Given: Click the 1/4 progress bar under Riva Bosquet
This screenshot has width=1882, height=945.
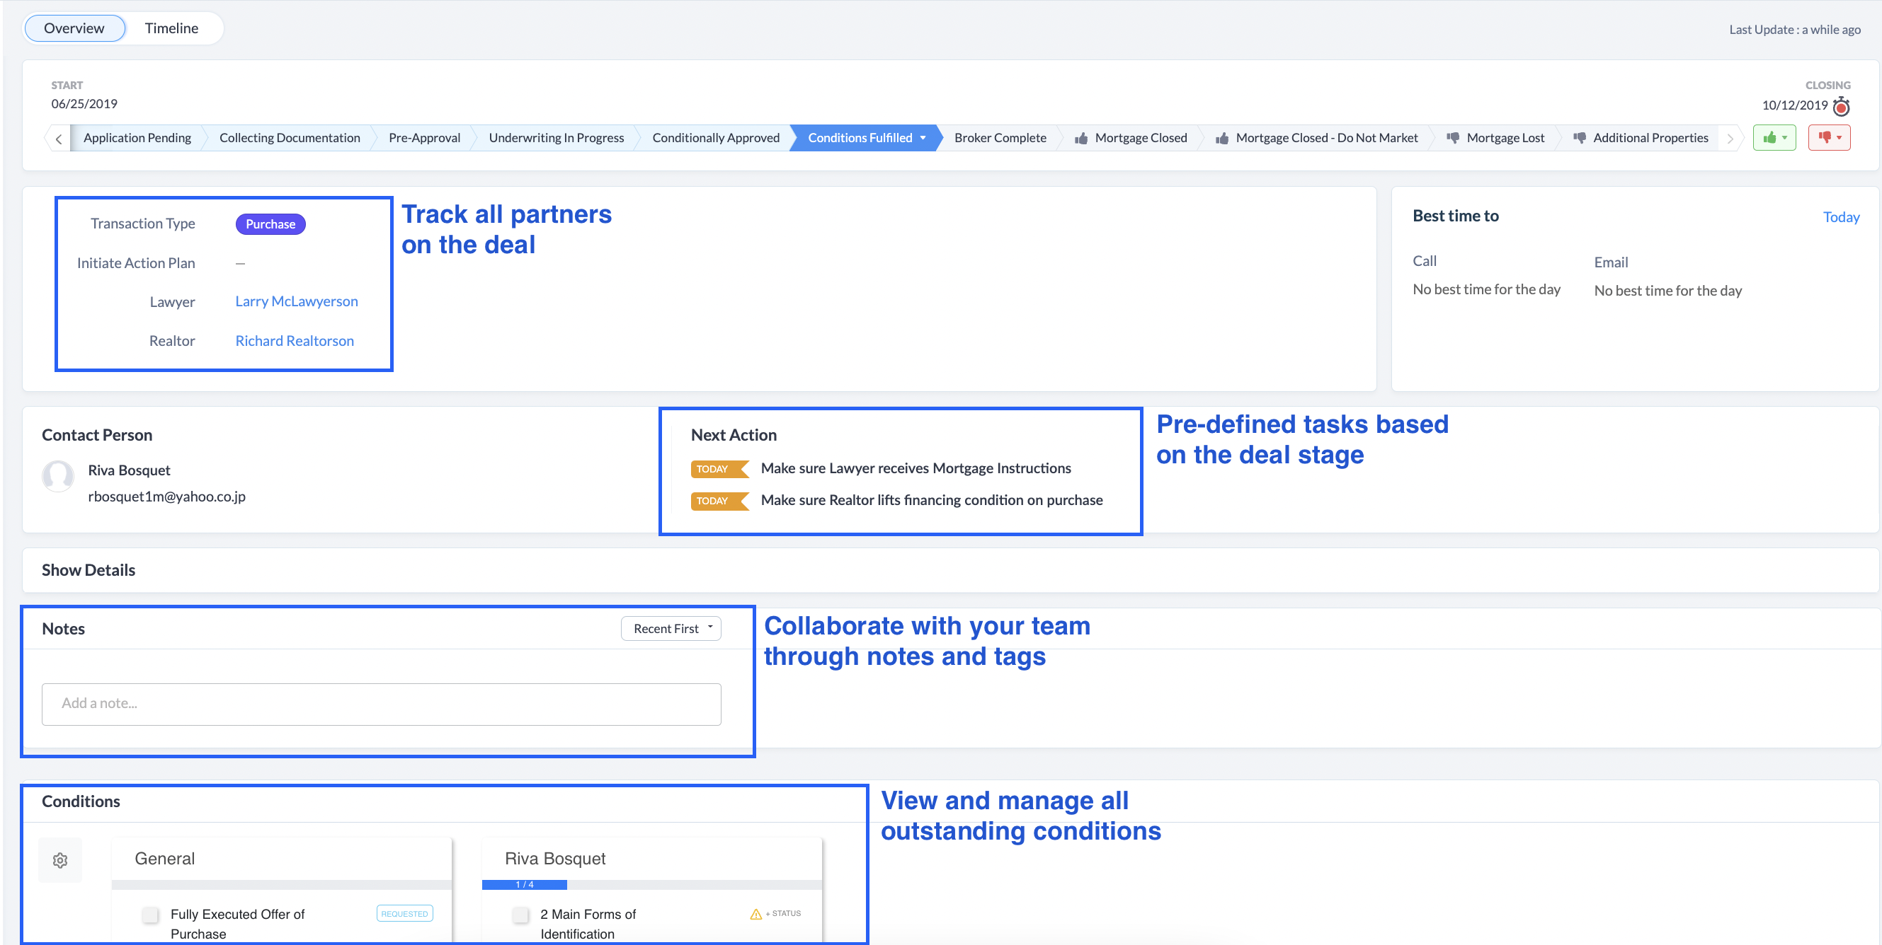Looking at the screenshot, I should click(525, 884).
